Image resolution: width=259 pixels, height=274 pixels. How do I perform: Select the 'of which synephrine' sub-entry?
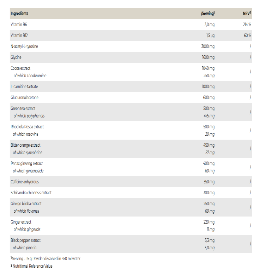click(28, 153)
